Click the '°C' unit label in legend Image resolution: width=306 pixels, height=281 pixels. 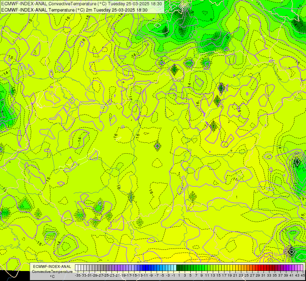(52, 277)
